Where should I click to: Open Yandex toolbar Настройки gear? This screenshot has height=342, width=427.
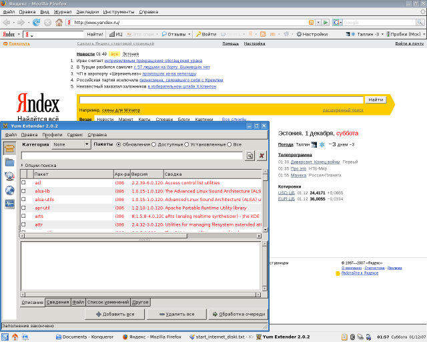coord(312,34)
